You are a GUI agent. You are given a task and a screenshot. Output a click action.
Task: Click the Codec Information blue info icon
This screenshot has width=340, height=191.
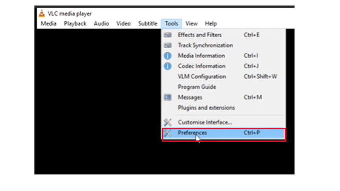167,66
